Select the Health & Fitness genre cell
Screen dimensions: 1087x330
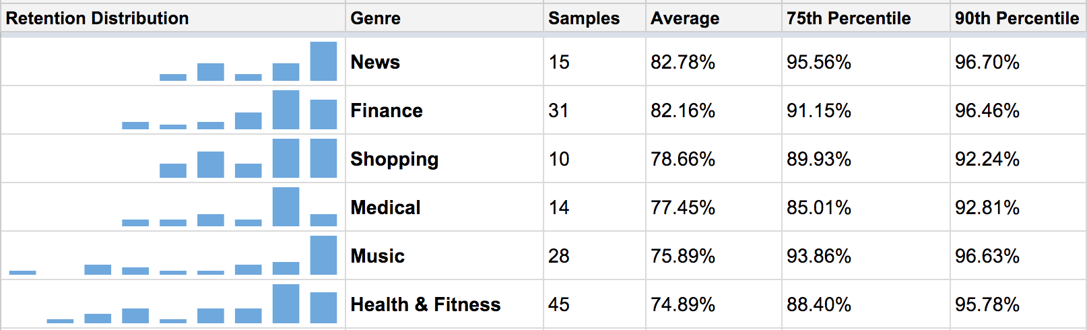(426, 304)
